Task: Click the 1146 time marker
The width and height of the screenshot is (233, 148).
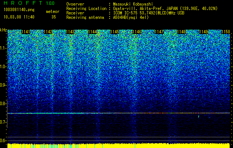Action: [137, 32]
